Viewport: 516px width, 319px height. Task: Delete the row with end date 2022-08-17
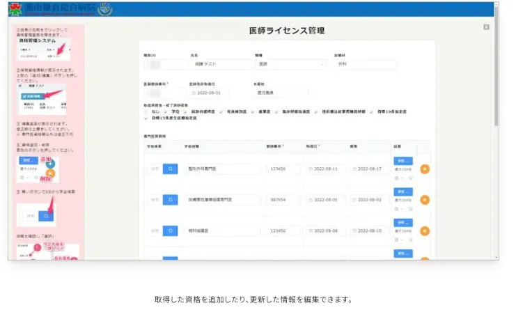tap(425, 169)
